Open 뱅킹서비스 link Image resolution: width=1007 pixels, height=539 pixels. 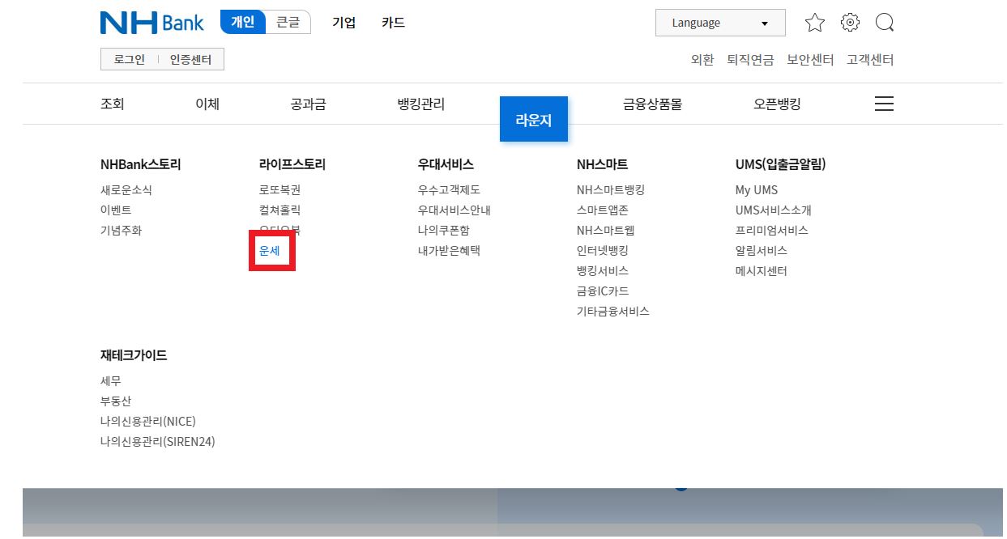point(603,271)
